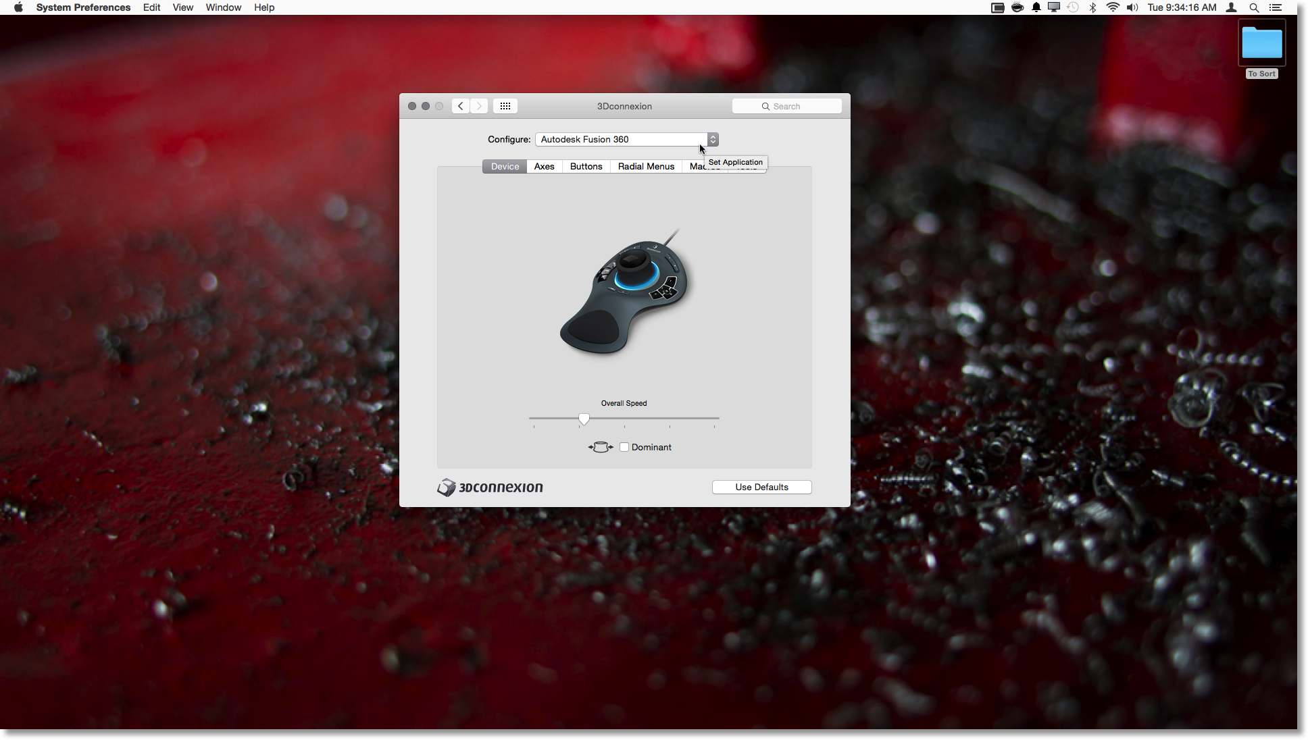Viewport: 1308px width, 740px height.
Task: Switch to the Axes tab
Action: pyautogui.click(x=544, y=166)
